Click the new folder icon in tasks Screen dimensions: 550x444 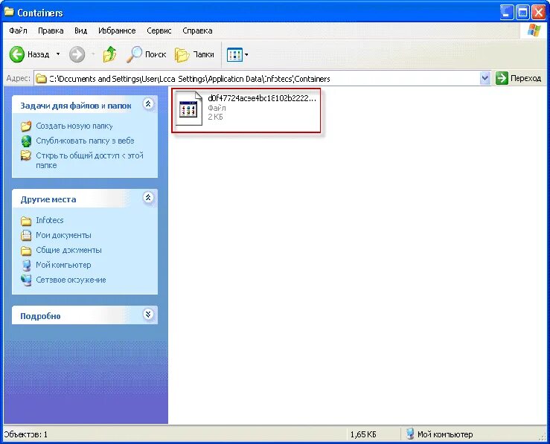26,126
